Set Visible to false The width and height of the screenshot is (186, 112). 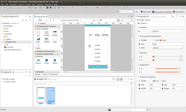tap(161, 81)
